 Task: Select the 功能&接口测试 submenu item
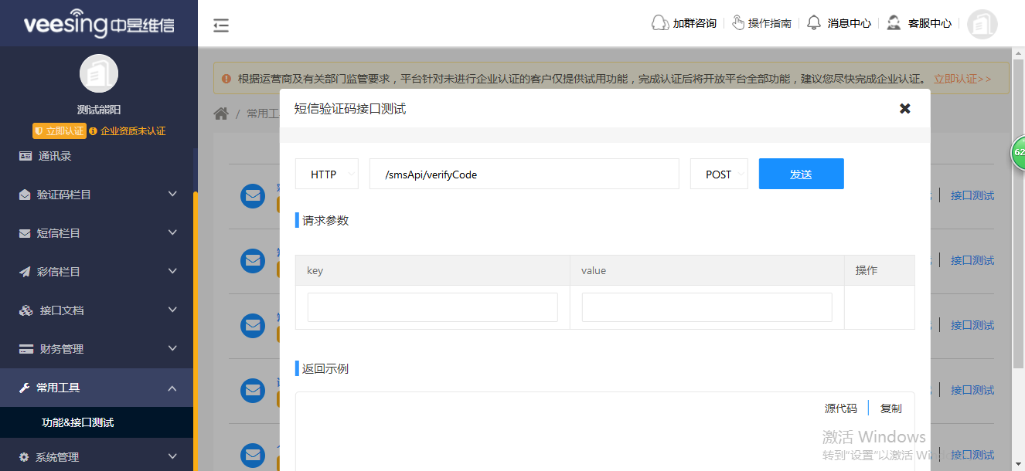tap(97, 422)
